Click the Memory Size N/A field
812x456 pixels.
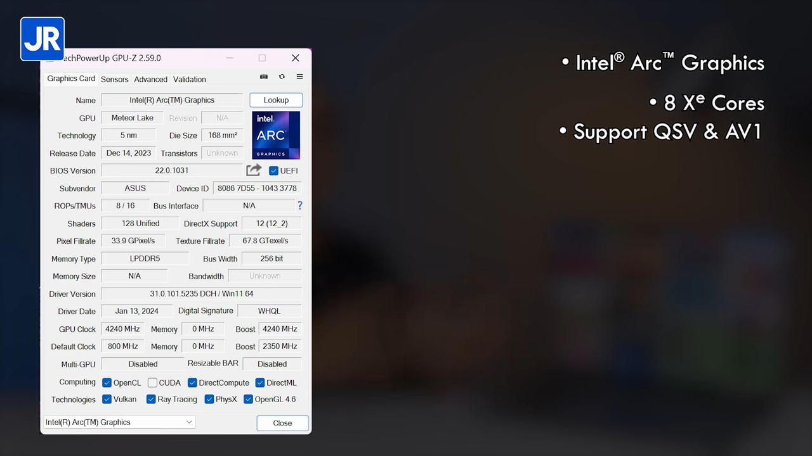[x=134, y=276]
